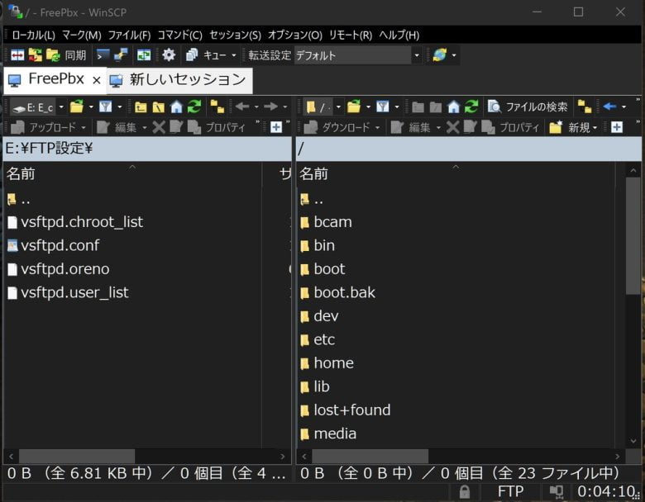Go to local home directory icon
This screenshot has width=645, height=502.
(x=176, y=107)
